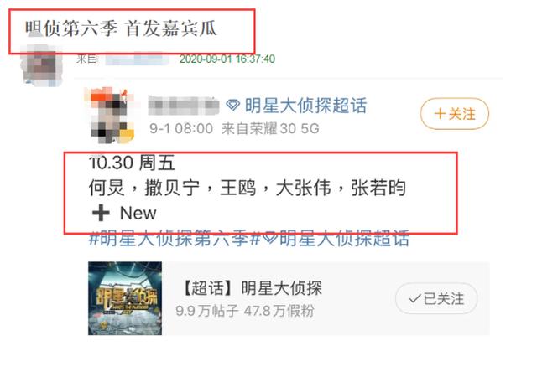The width and height of the screenshot is (537, 377).
Task: Click the checkmark icon in 已关注
Action: (x=414, y=299)
